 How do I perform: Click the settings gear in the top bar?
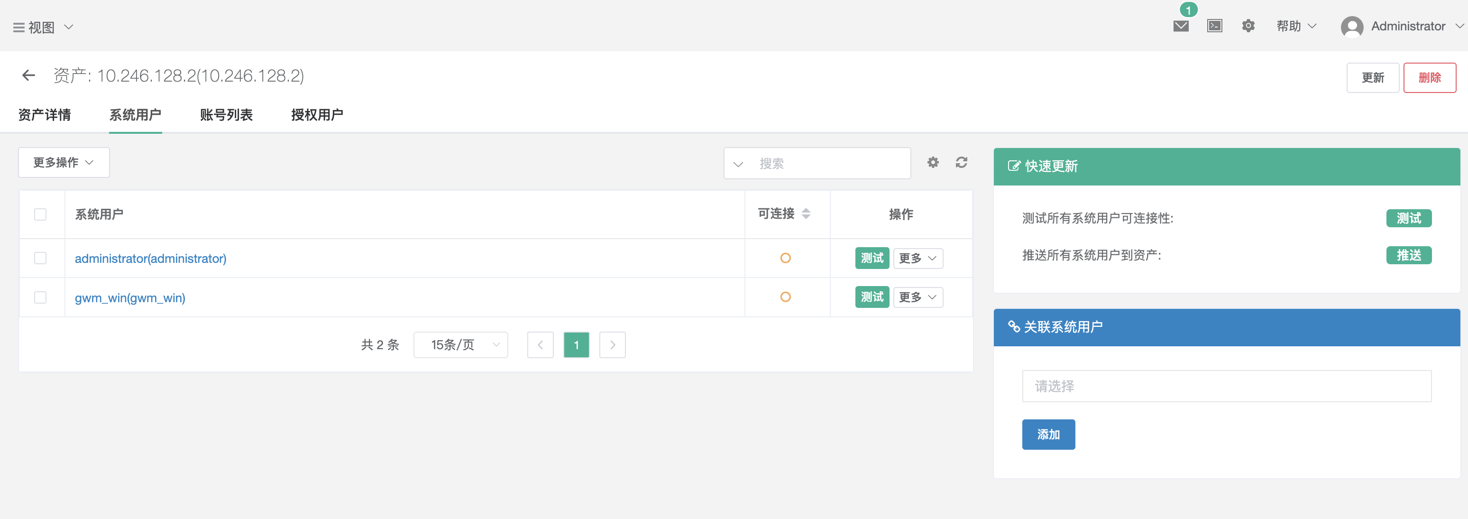(1248, 26)
